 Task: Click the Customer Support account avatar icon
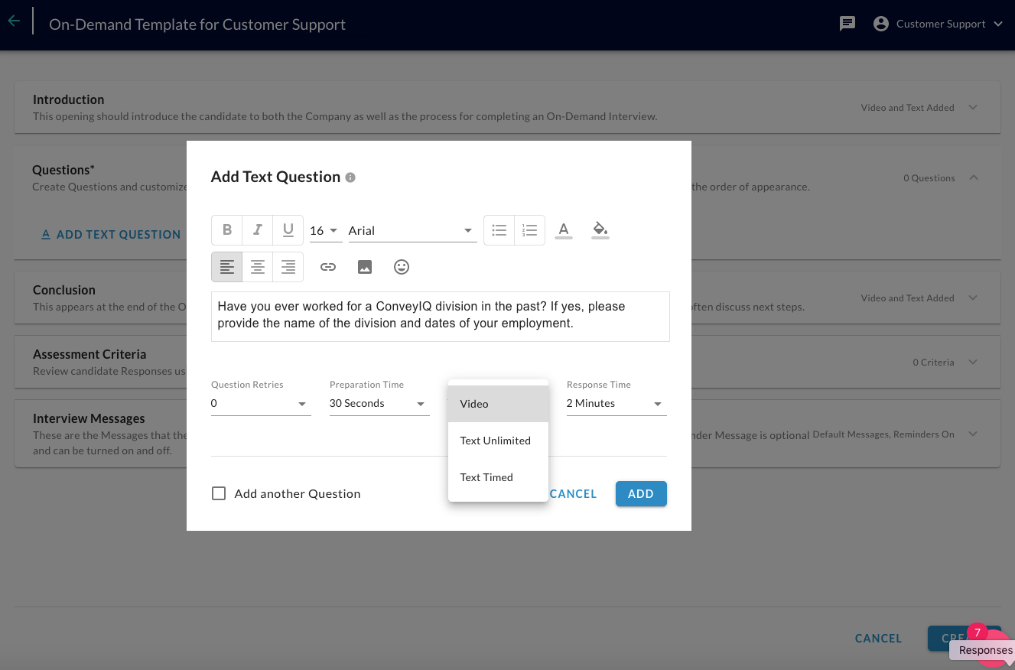(881, 24)
